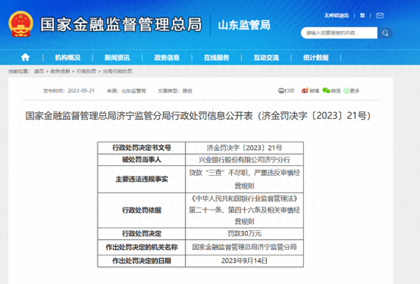420x284 pixels.
Task: Click the 无障碍浏览 accessibility link
Action: click(337, 15)
